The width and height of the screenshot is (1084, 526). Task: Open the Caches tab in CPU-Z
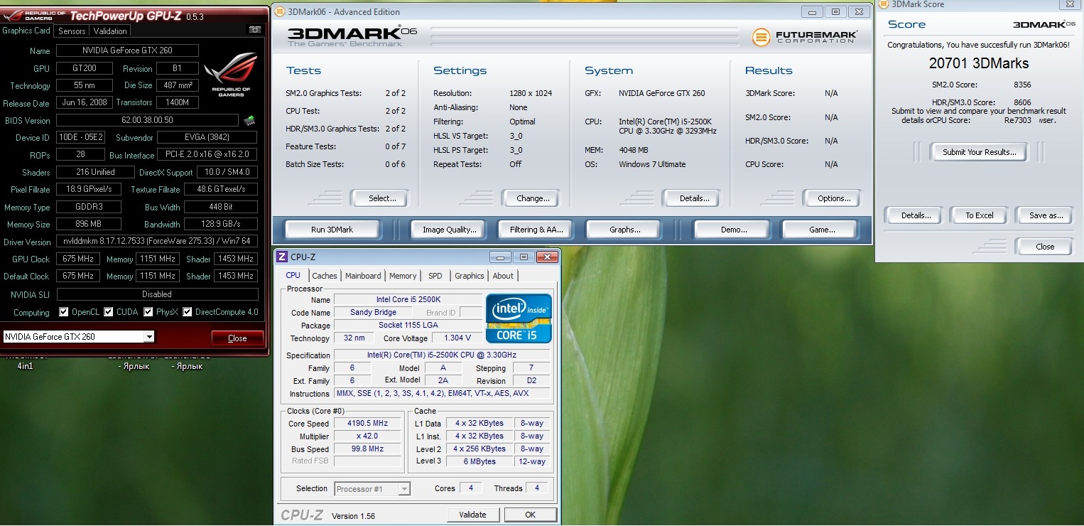coord(325,276)
